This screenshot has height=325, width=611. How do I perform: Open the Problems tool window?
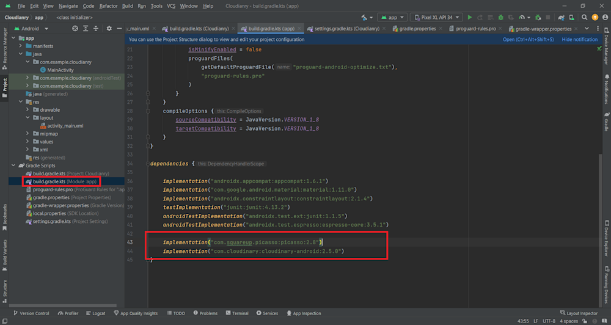tap(205, 313)
